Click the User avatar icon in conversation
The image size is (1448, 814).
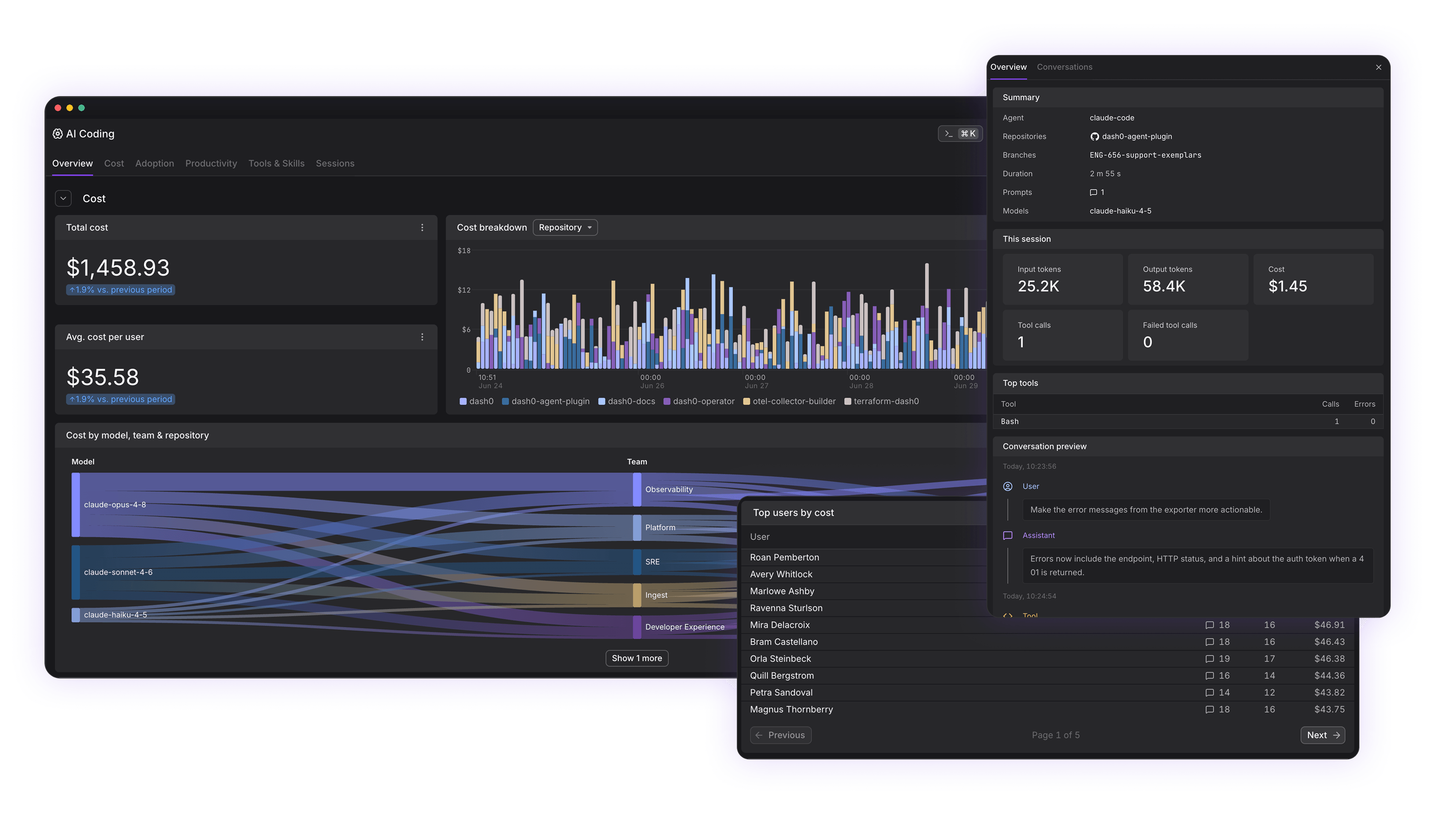coord(1008,487)
